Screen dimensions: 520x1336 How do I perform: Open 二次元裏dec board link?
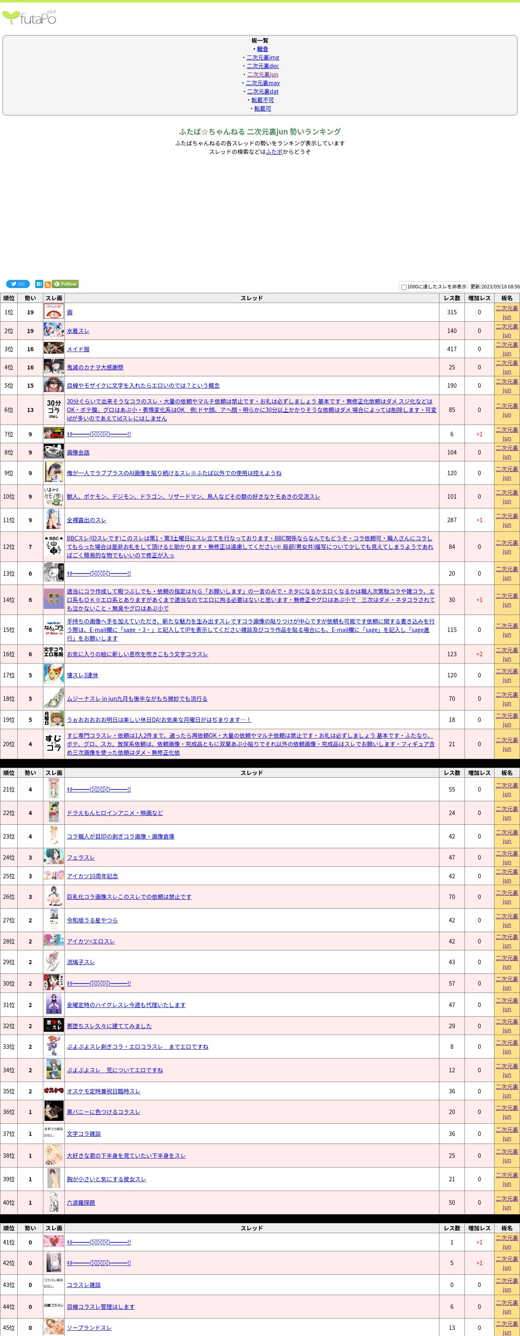click(x=263, y=66)
